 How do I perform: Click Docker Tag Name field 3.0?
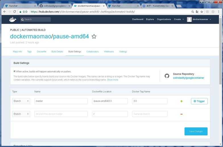[x=150, y=101]
